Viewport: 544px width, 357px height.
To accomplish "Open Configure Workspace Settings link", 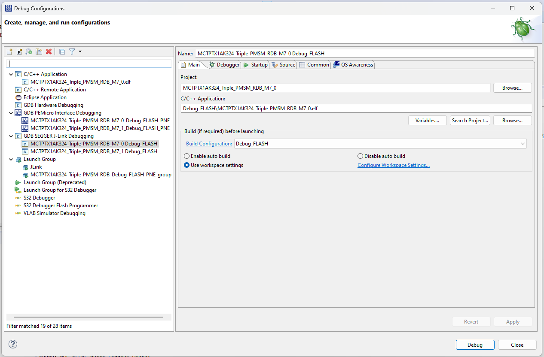I will coord(393,165).
